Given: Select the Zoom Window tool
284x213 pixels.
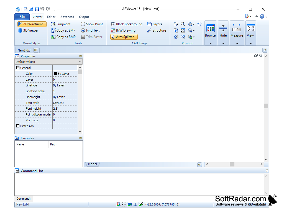Looking at the screenshot, I should (183, 24).
